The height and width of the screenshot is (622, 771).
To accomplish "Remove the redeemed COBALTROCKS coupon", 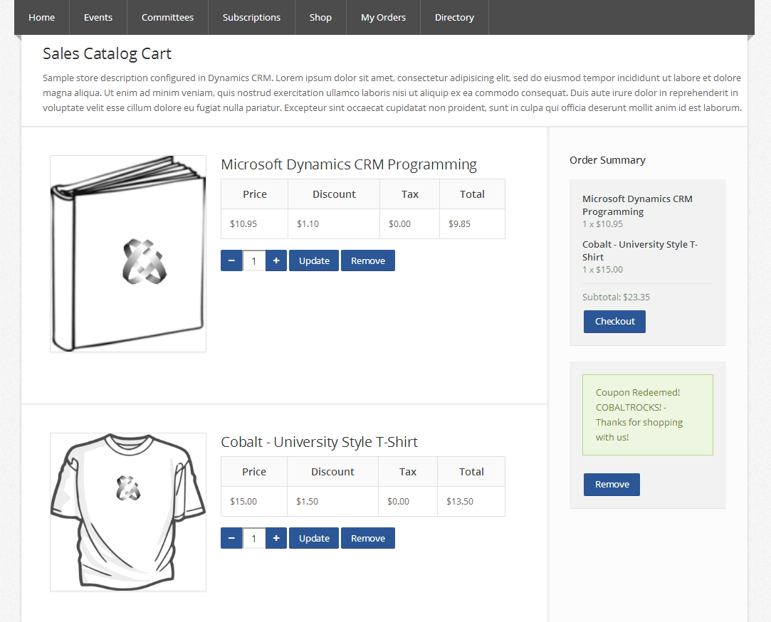I will click(x=612, y=485).
